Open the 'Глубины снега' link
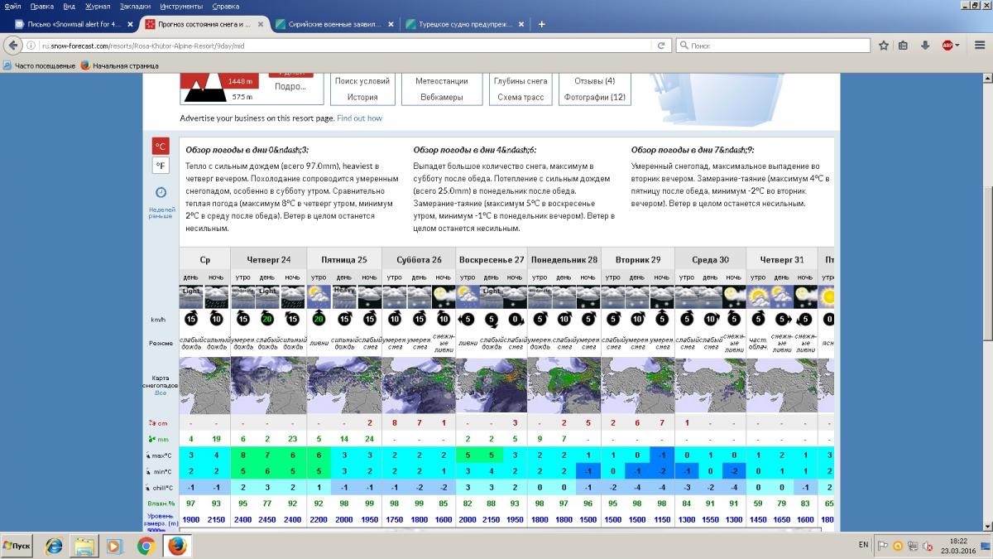 [520, 81]
